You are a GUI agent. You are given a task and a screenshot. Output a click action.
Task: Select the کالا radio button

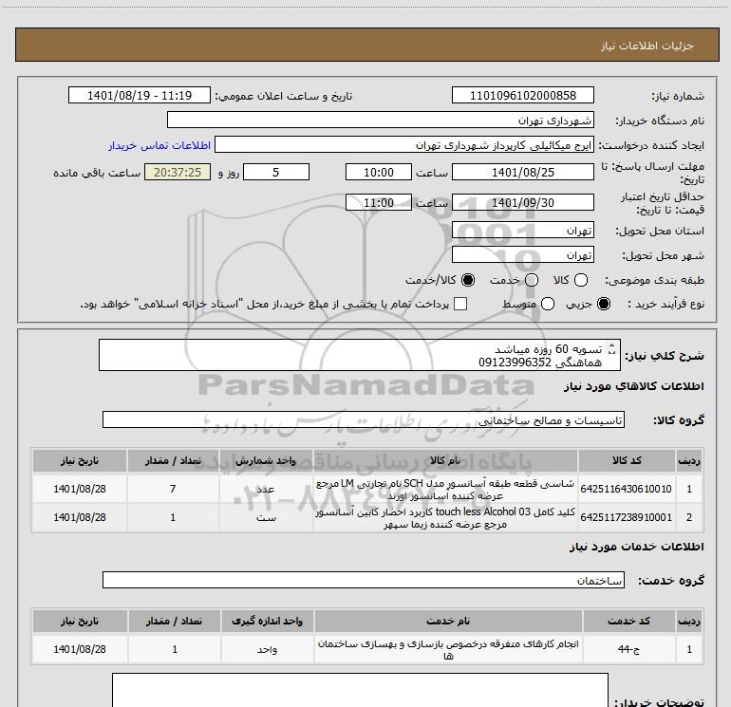[x=581, y=280]
